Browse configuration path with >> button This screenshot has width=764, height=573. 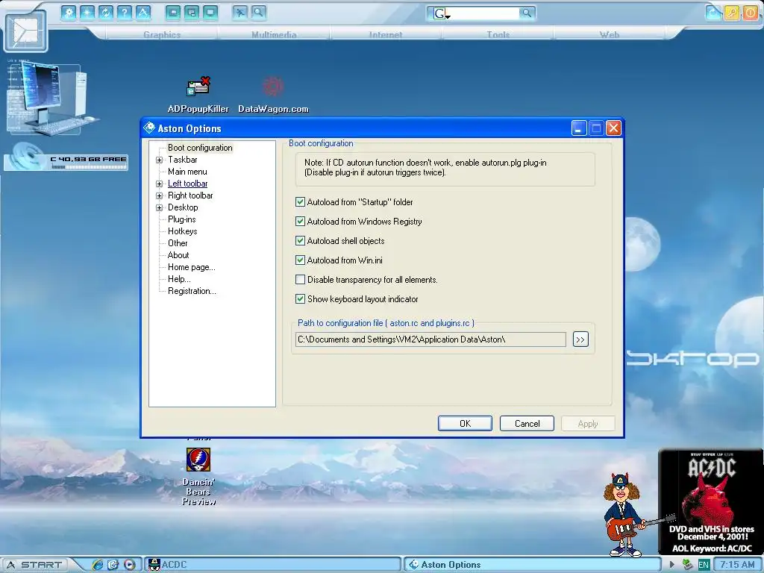point(580,339)
